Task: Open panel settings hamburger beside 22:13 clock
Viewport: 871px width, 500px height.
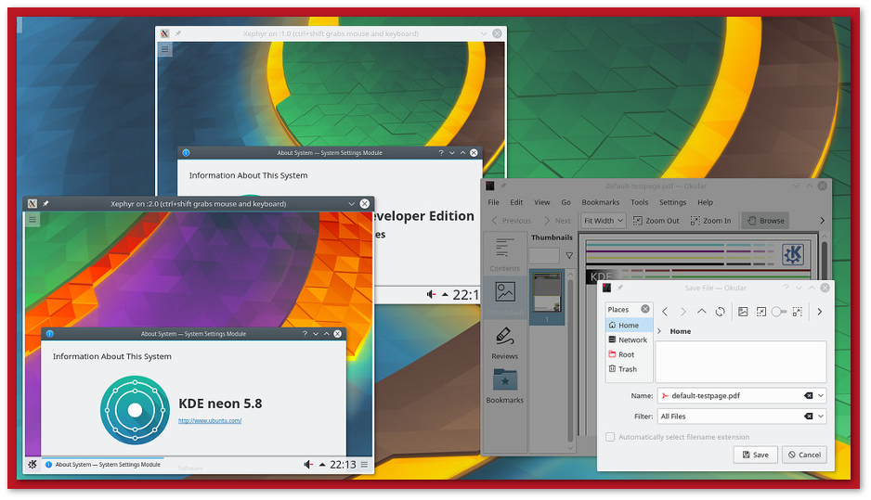Action: (x=364, y=465)
